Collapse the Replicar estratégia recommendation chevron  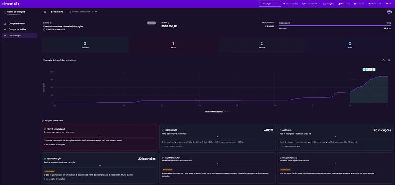[x=100, y=165]
